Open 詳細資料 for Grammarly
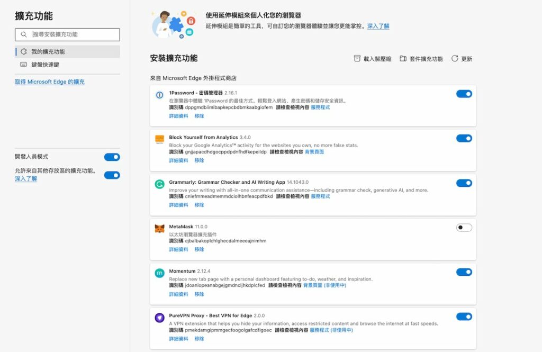 coord(179,205)
